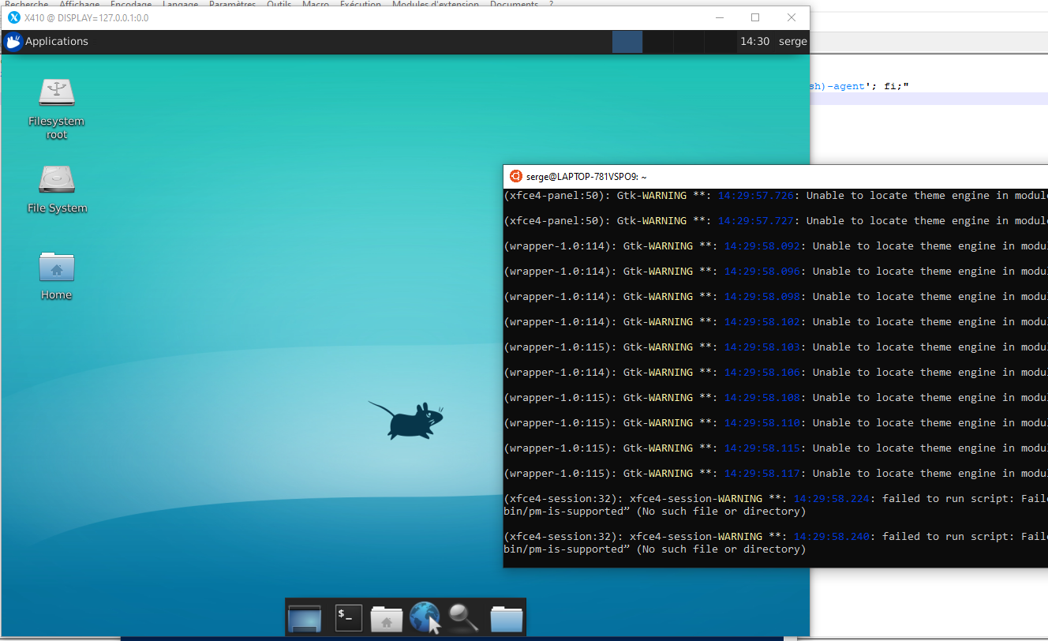Launch the Terminal emulator from the dock

coord(349,617)
